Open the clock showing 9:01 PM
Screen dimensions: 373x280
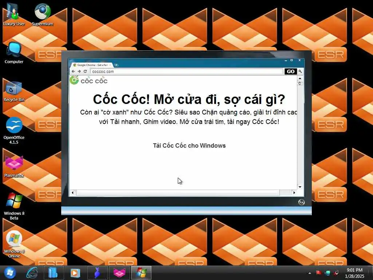click(354, 273)
